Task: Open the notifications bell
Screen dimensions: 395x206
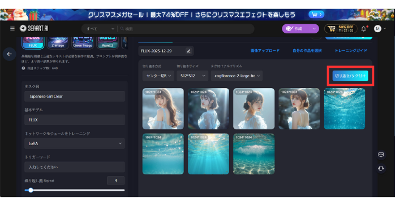Action: coord(364,29)
